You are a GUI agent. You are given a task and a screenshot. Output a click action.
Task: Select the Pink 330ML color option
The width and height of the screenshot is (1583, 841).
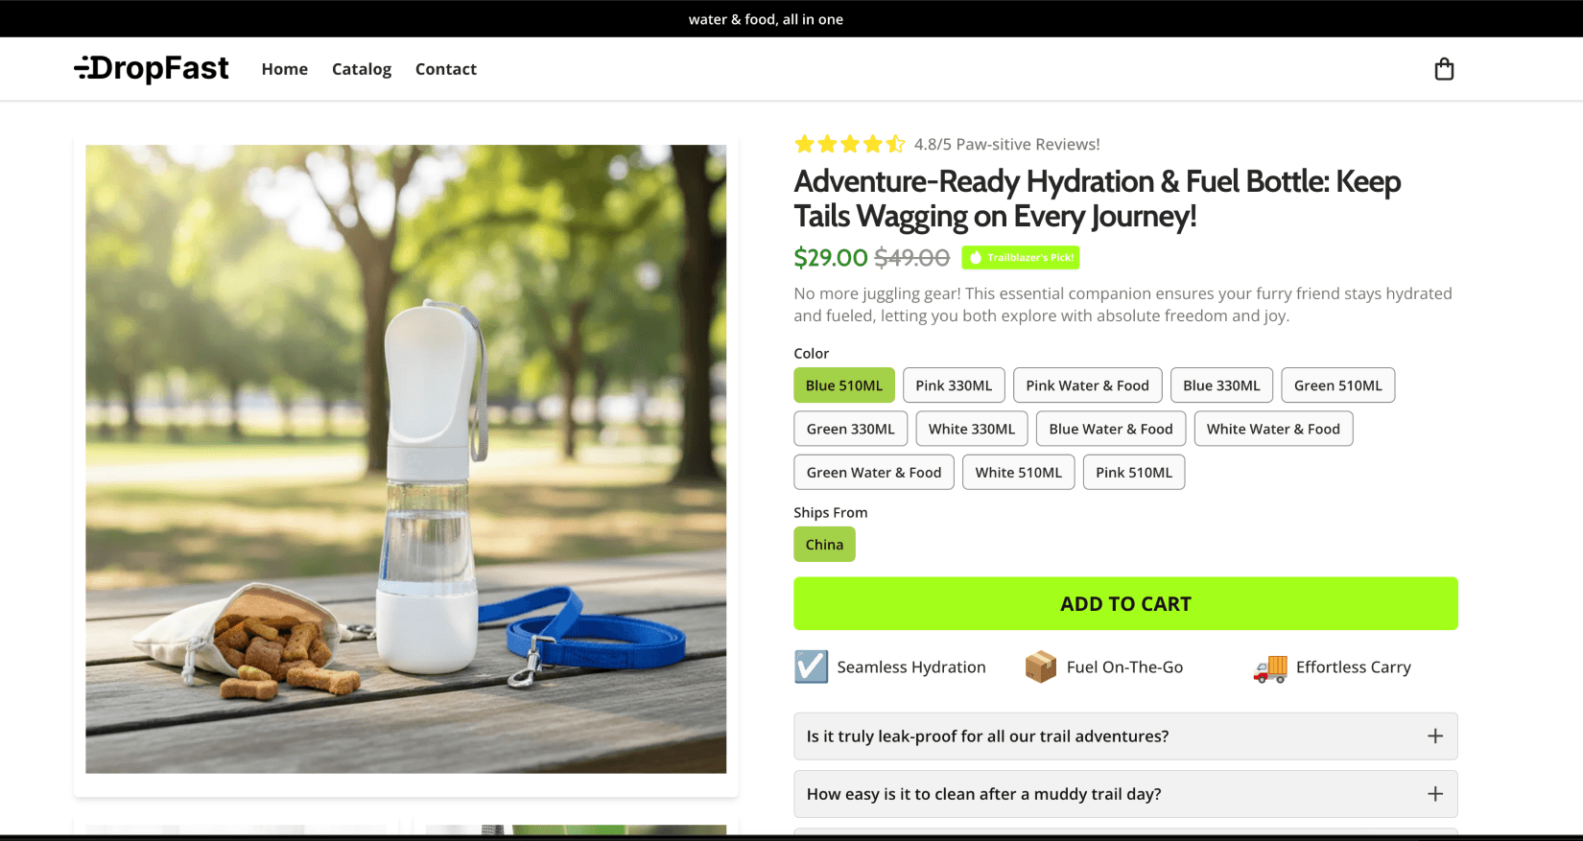[x=954, y=385]
